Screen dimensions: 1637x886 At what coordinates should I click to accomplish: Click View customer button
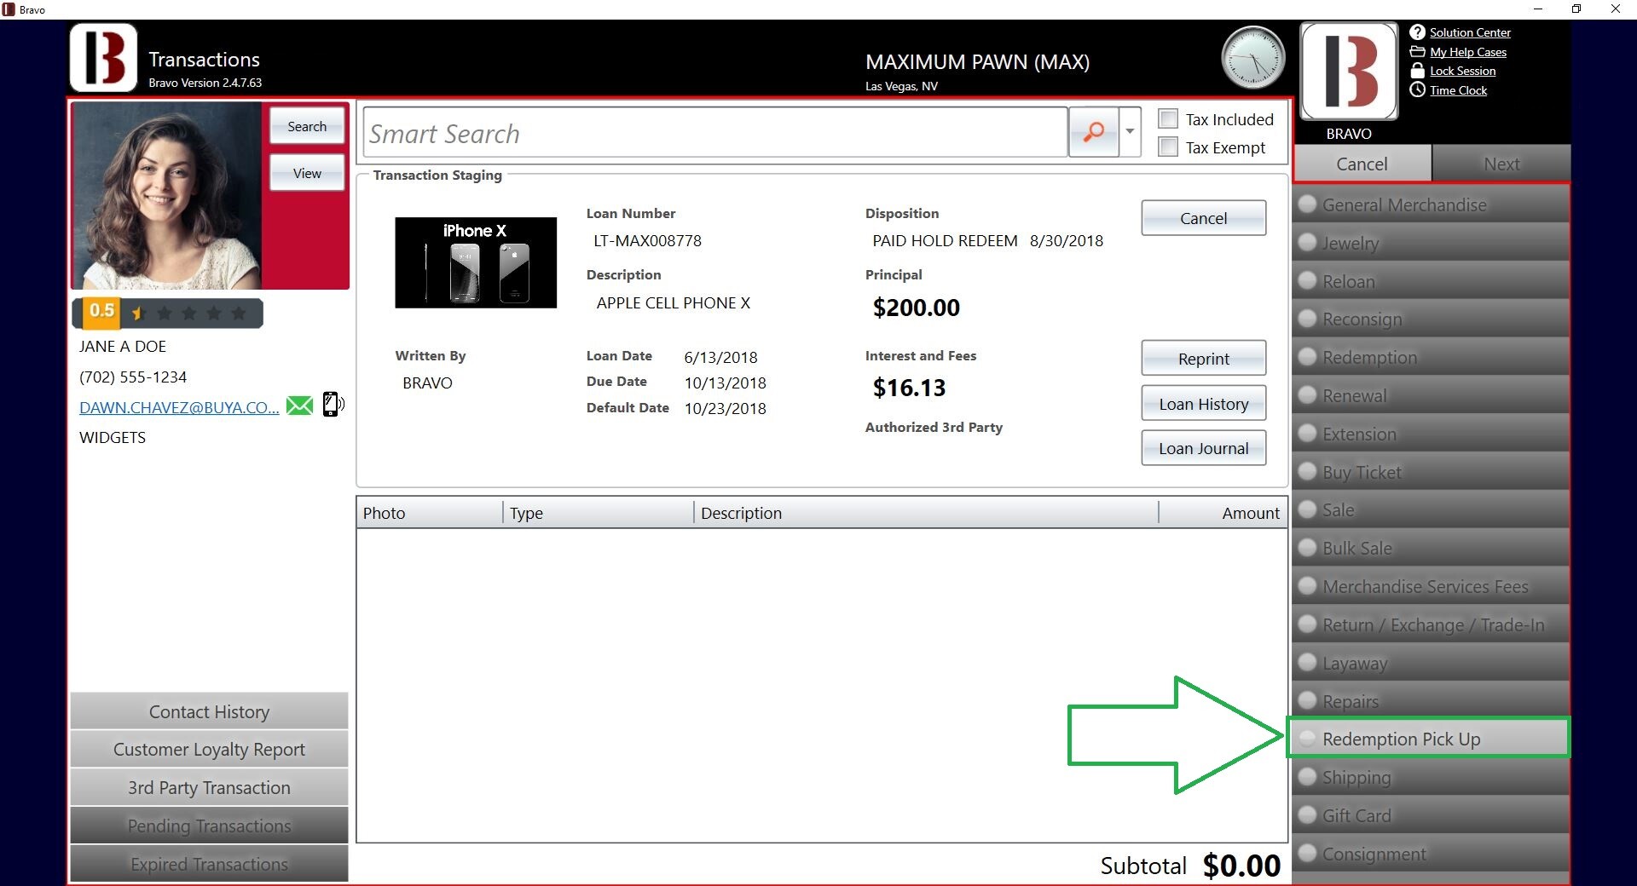point(307,173)
